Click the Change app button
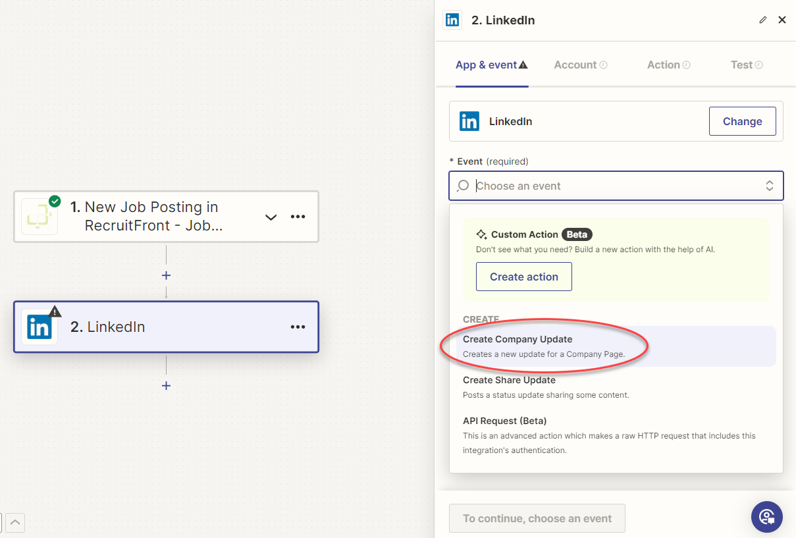The image size is (796, 538). [742, 121]
